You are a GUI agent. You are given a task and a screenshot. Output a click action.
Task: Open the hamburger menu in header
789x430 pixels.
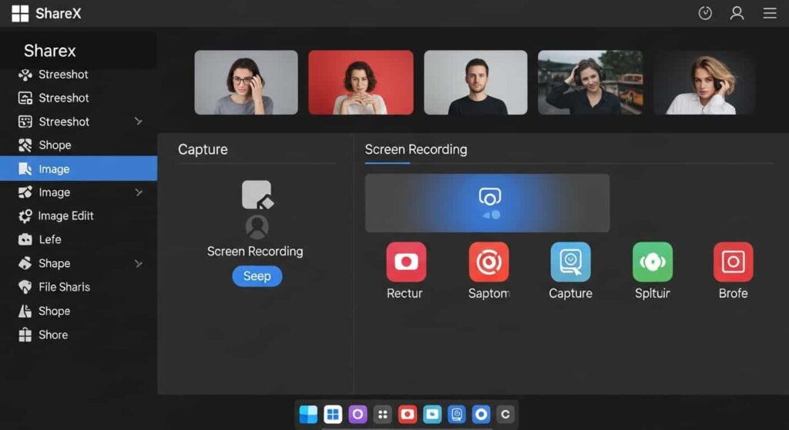click(770, 13)
